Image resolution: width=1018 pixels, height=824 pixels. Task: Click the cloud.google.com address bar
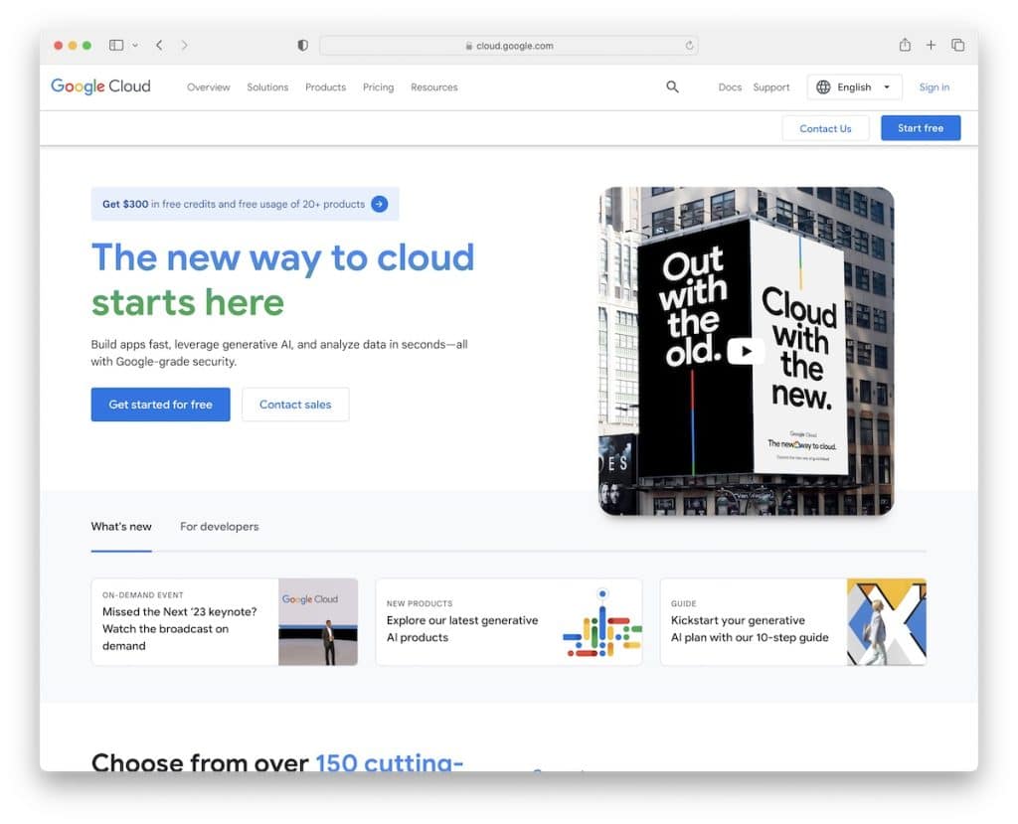point(509,46)
